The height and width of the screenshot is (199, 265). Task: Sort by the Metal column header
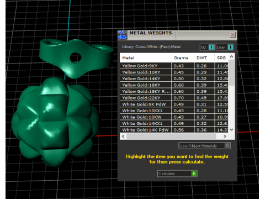pos(145,58)
